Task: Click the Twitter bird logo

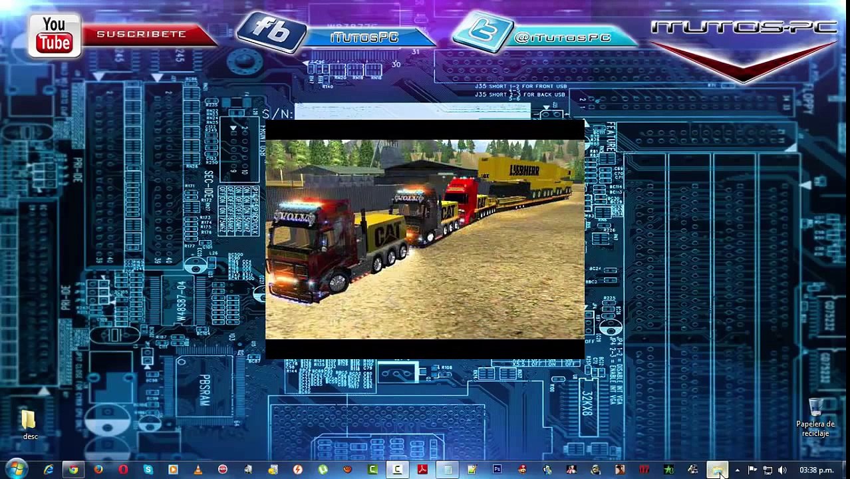Action: pos(484,31)
